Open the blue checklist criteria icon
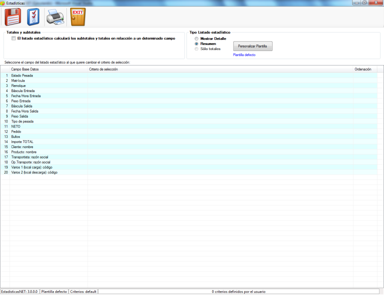Image resolution: width=384 pixels, height=295 pixels. (x=33, y=17)
